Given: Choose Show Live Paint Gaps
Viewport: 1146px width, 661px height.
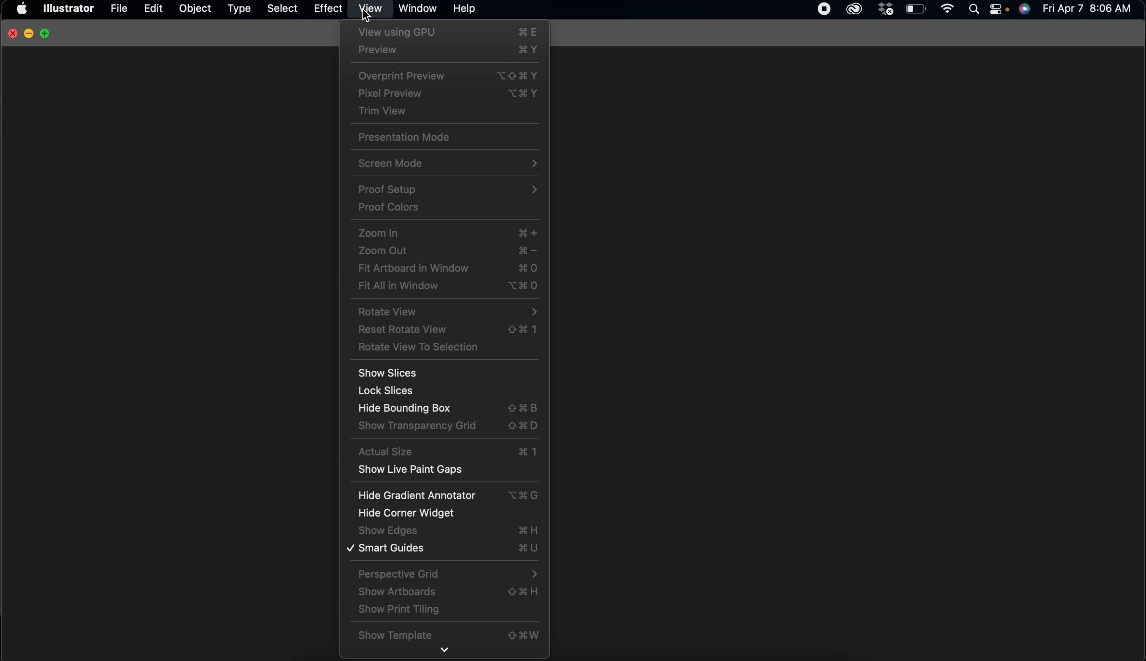Looking at the screenshot, I should [x=410, y=470].
